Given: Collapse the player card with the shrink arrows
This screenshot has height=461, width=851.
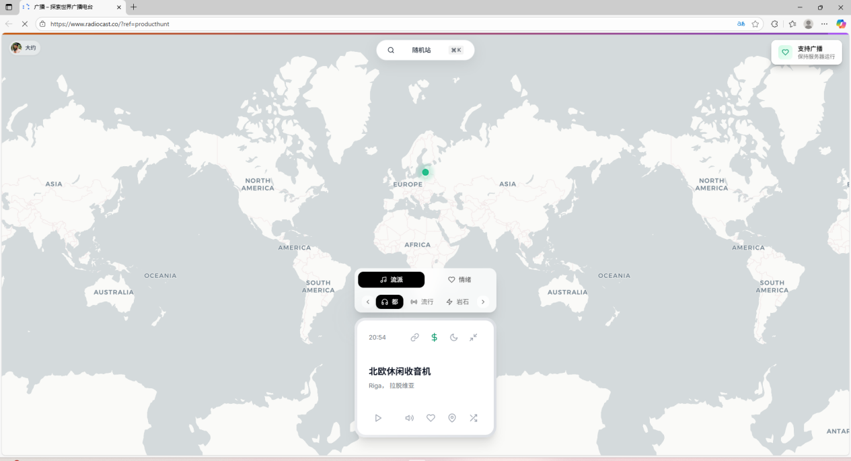Looking at the screenshot, I should 474,337.
